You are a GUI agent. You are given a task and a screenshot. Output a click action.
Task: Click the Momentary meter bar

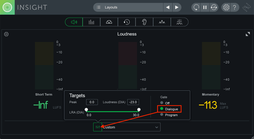coord(211,66)
